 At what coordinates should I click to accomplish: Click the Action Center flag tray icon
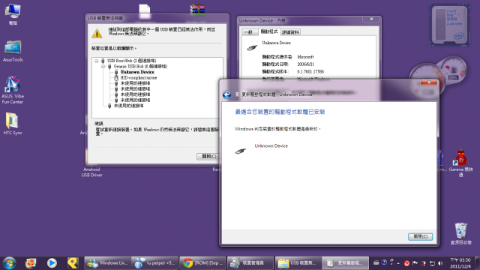click(415, 263)
